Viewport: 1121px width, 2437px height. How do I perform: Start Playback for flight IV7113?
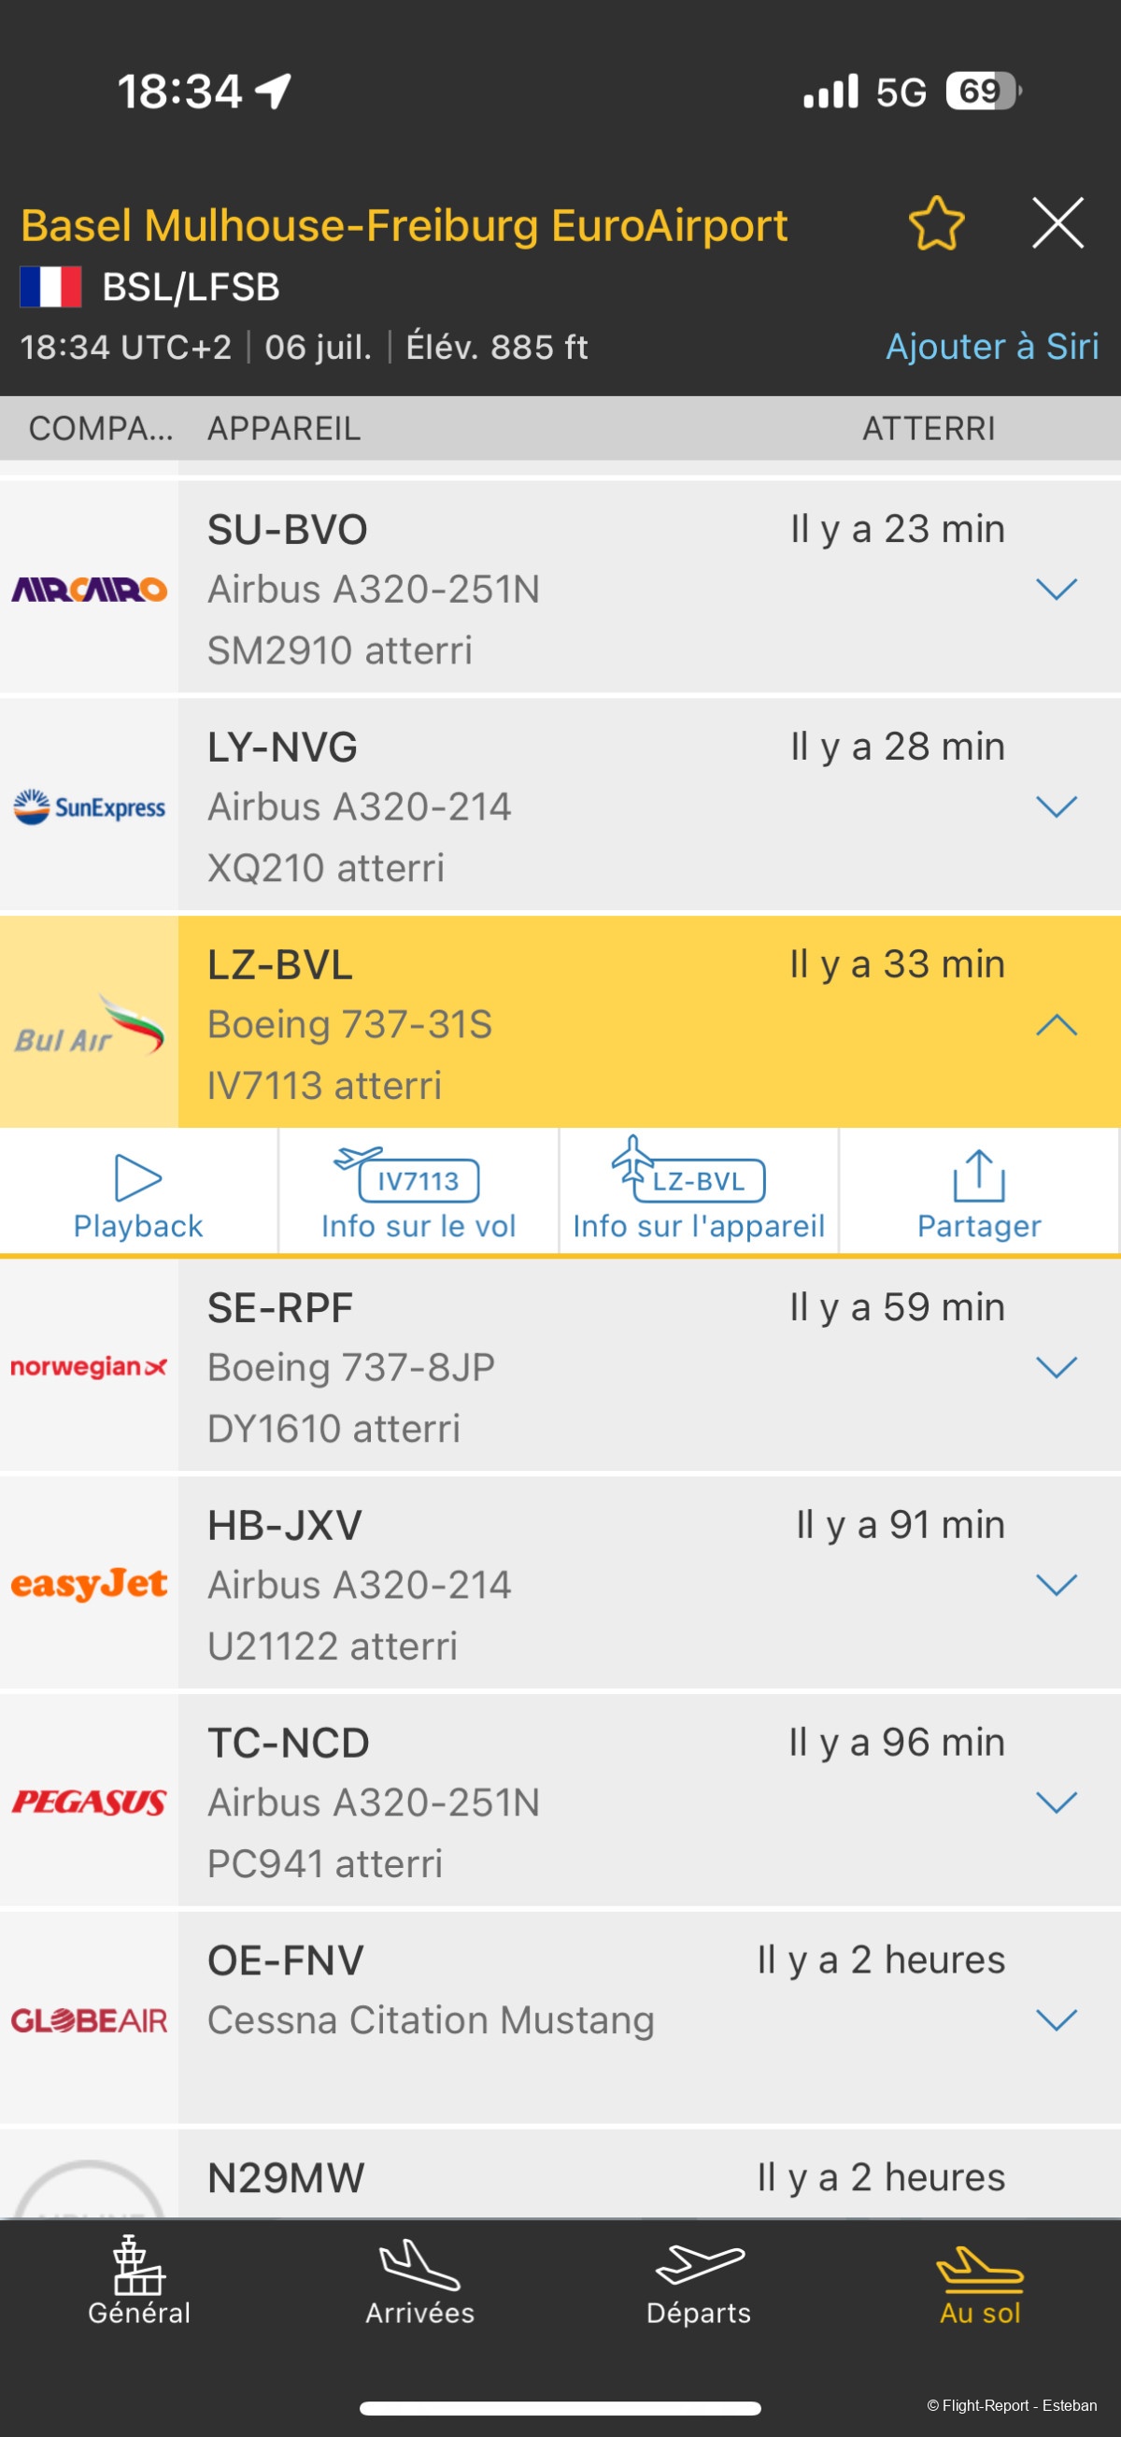[138, 1193]
